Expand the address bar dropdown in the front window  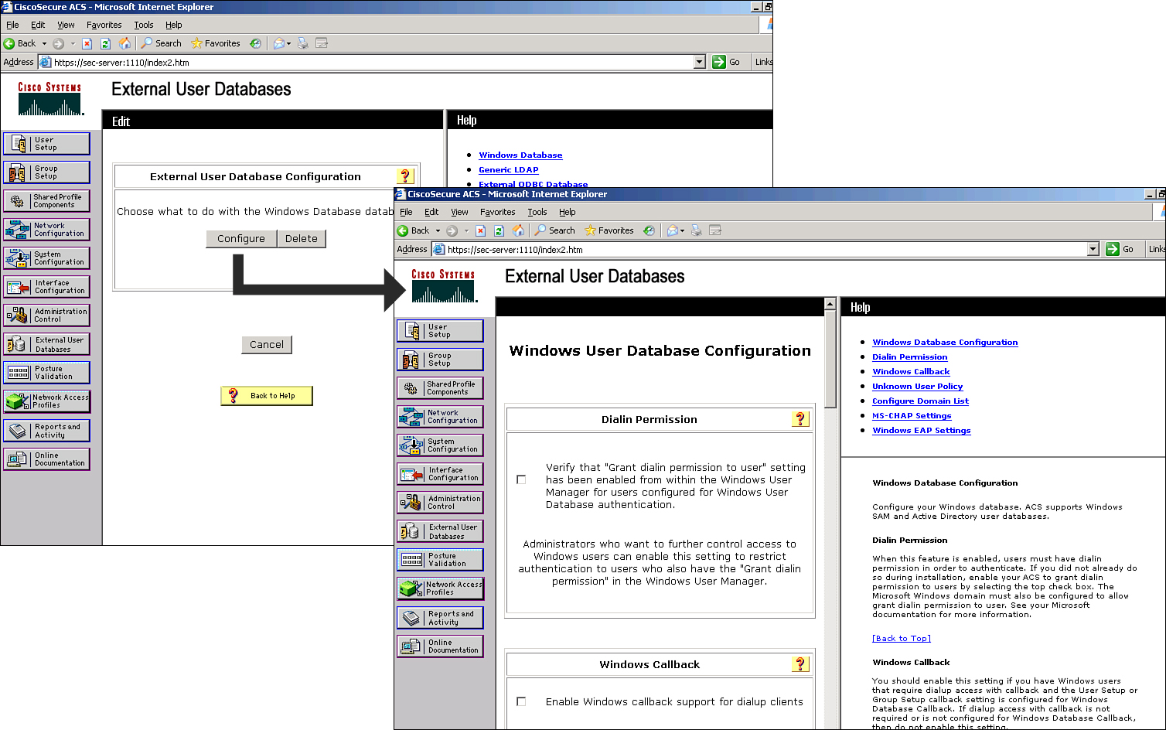pyautogui.click(x=1093, y=249)
